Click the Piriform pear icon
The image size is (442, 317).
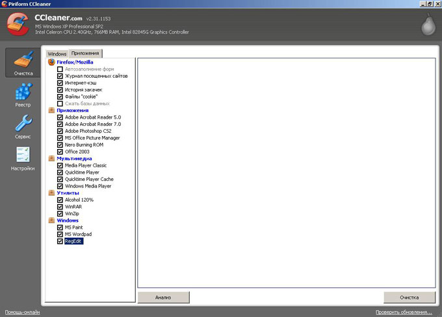coord(428,25)
